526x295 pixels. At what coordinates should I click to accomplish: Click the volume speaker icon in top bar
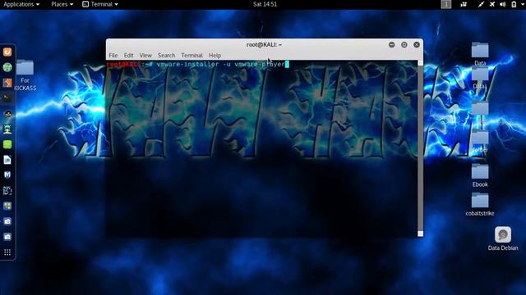pyautogui.click(x=502, y=4)
